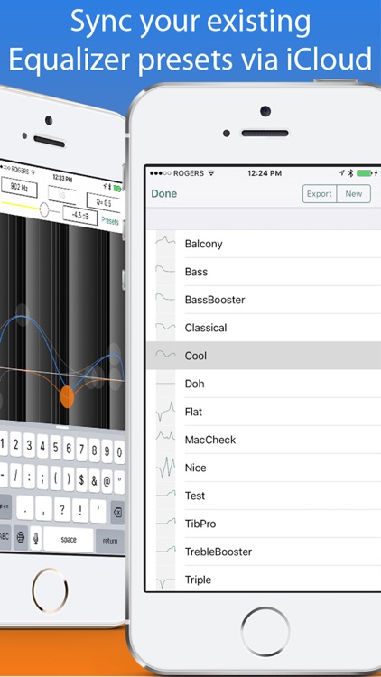381x677 pixels.
Task: Click the Flat curve thumbnail
Action: click(165, 411)
